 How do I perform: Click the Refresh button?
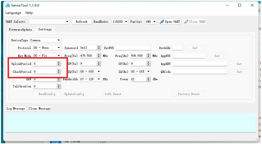coord(82,22)
